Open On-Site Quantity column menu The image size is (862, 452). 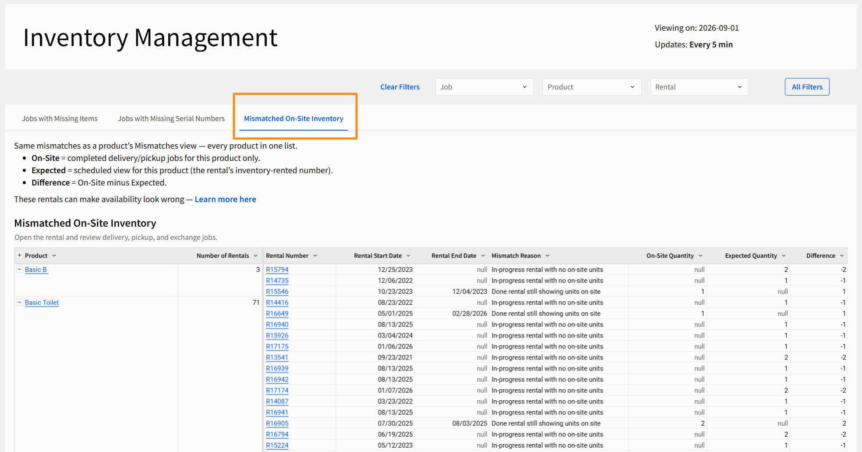700,256
